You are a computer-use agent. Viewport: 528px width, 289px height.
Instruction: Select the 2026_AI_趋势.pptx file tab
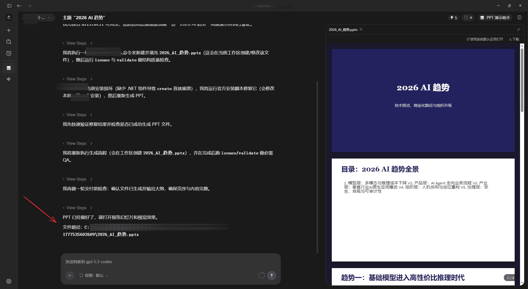(x=343, y=29)
